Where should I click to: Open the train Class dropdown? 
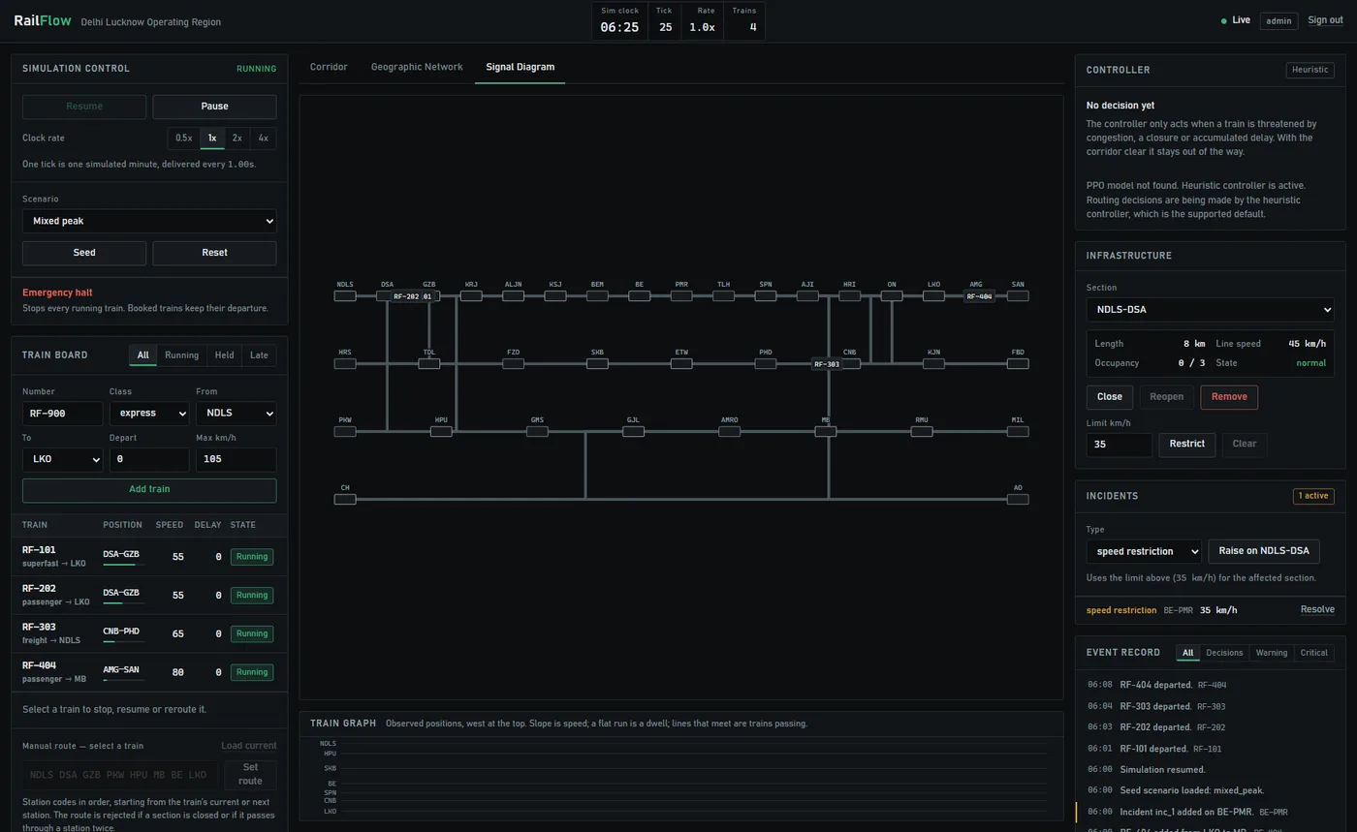click(149, 414)
